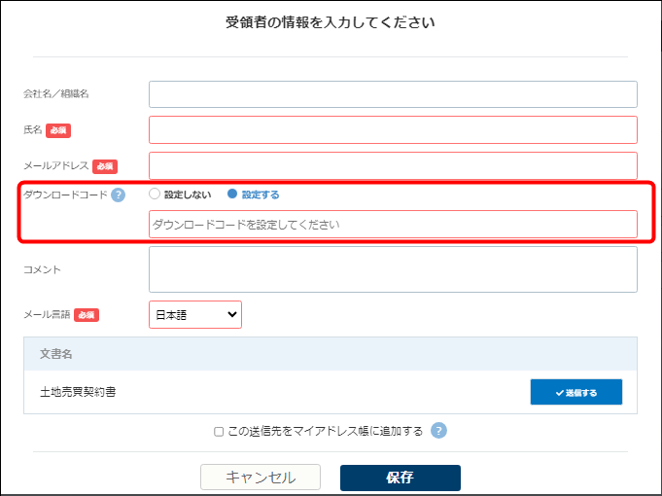Click the 必須 badge next to 氏名
The width and height of the screenshot is (662, 496).
[x=58, y=130]
